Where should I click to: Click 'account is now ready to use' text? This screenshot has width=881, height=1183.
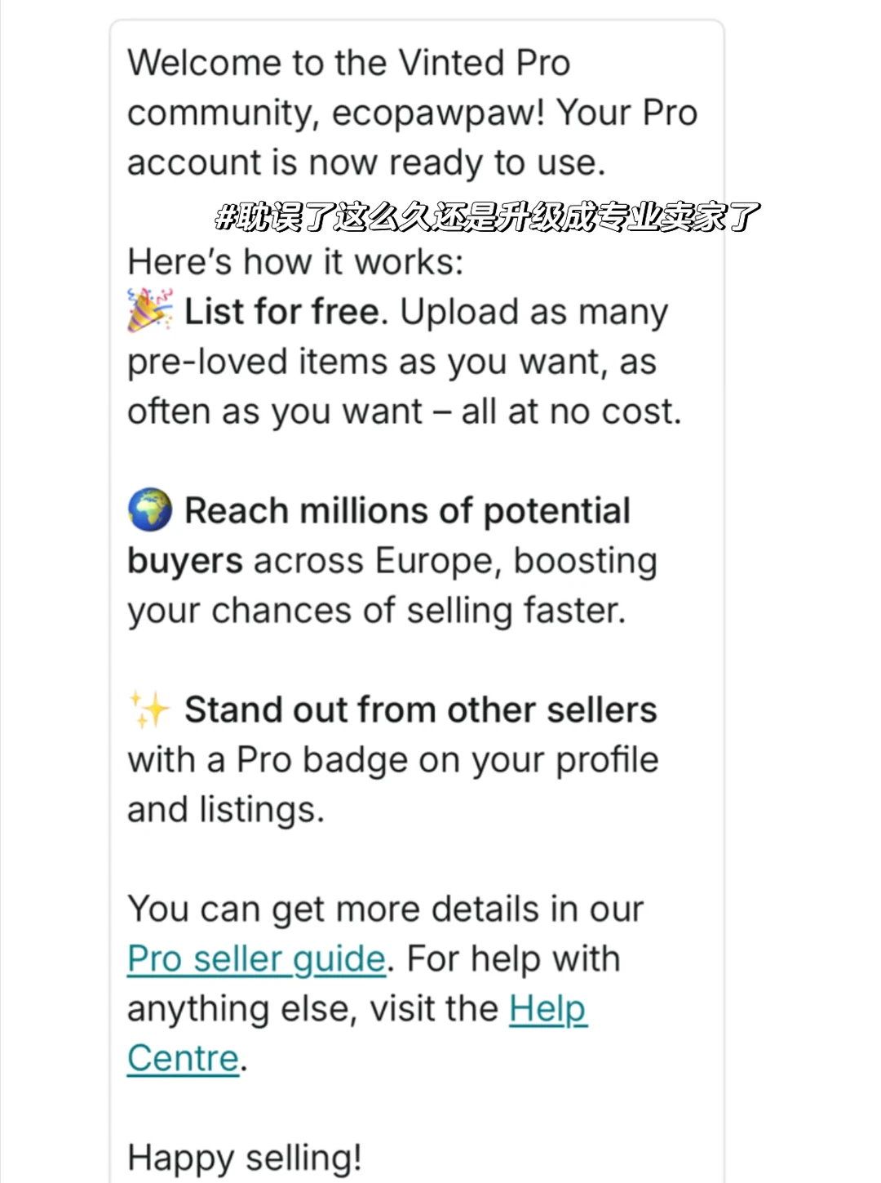[366, 162]
